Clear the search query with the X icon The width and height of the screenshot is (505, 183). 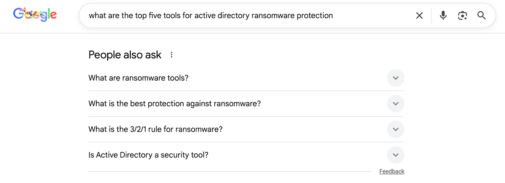click(x=419, y=15)
